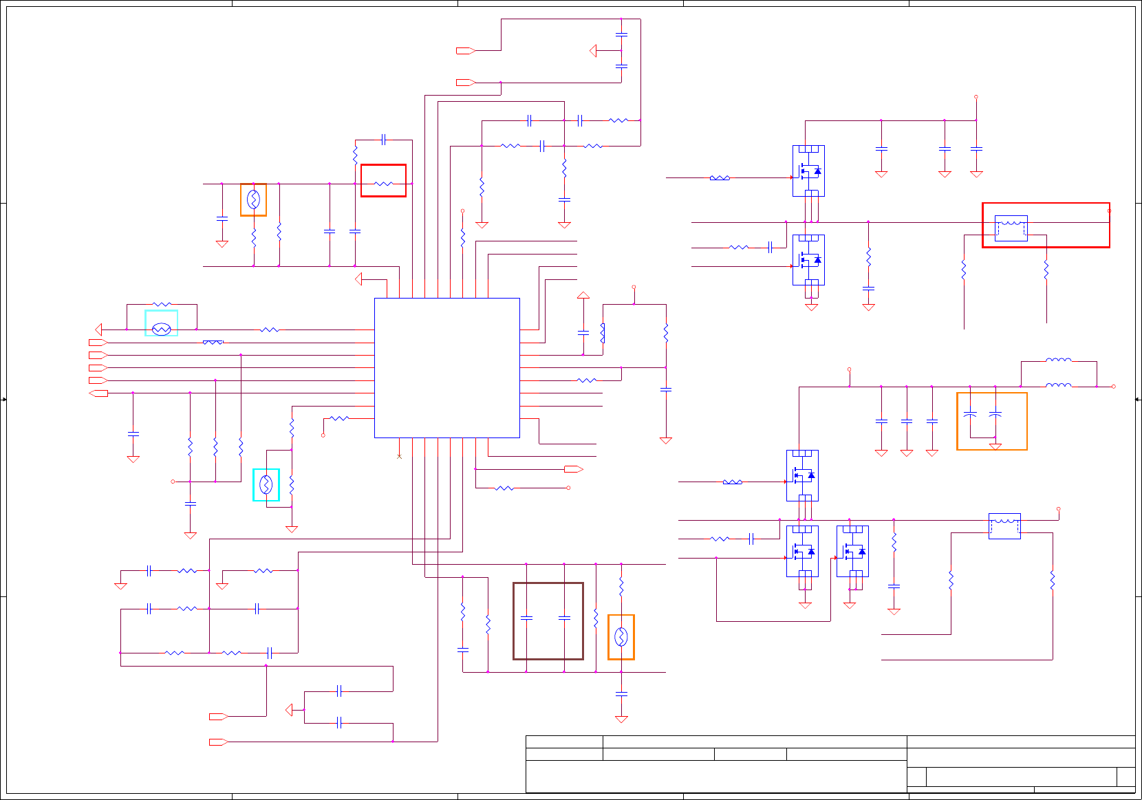Select the rightmost MOSFET in the bottom pair
1142x800 pixels.
pos(852,552)
